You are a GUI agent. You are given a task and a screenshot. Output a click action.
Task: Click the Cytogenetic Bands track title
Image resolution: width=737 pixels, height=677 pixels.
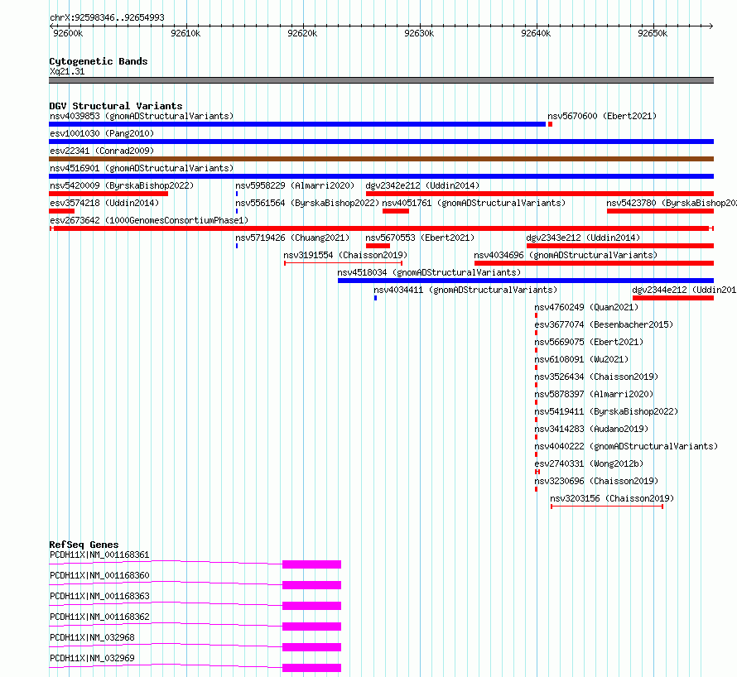click(99, 61)
